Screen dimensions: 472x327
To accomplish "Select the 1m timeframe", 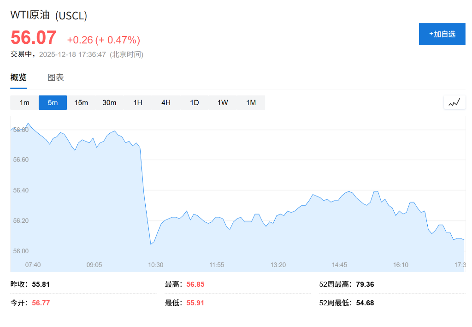I will coord(24,102).
